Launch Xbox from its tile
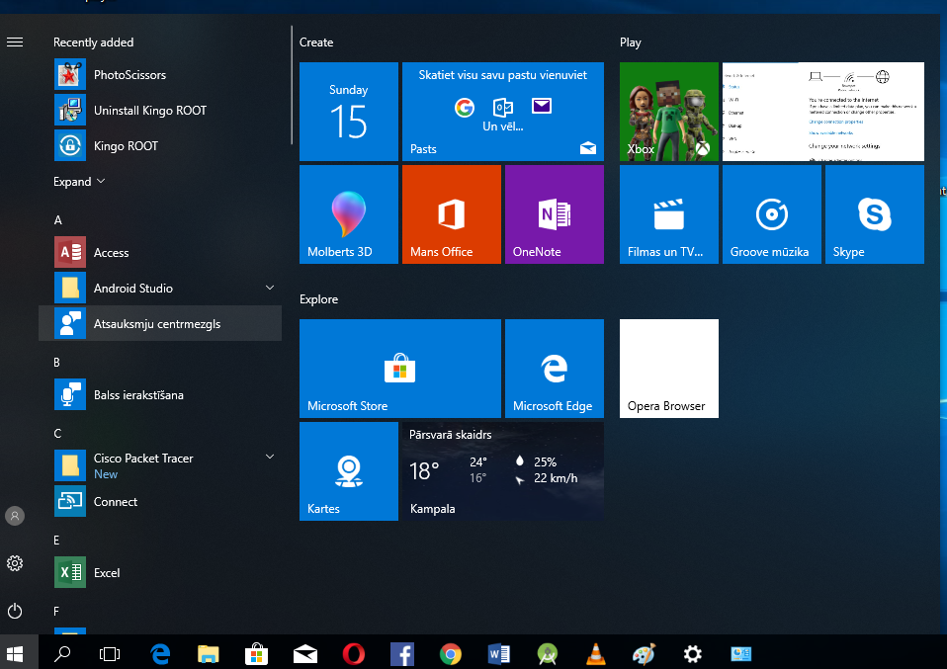 coord(668,112)
